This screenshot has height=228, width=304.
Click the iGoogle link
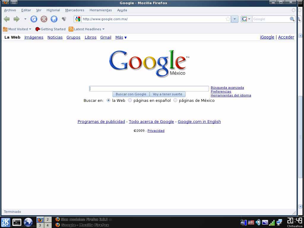click(x=267, y=37)
